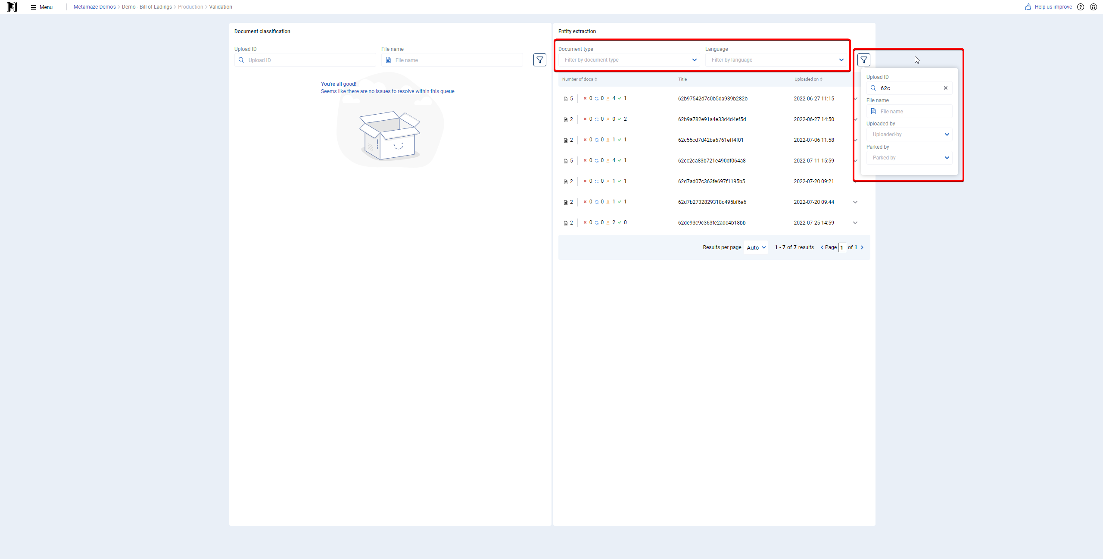Click Document classification Upload ID search field

[305, 60]
